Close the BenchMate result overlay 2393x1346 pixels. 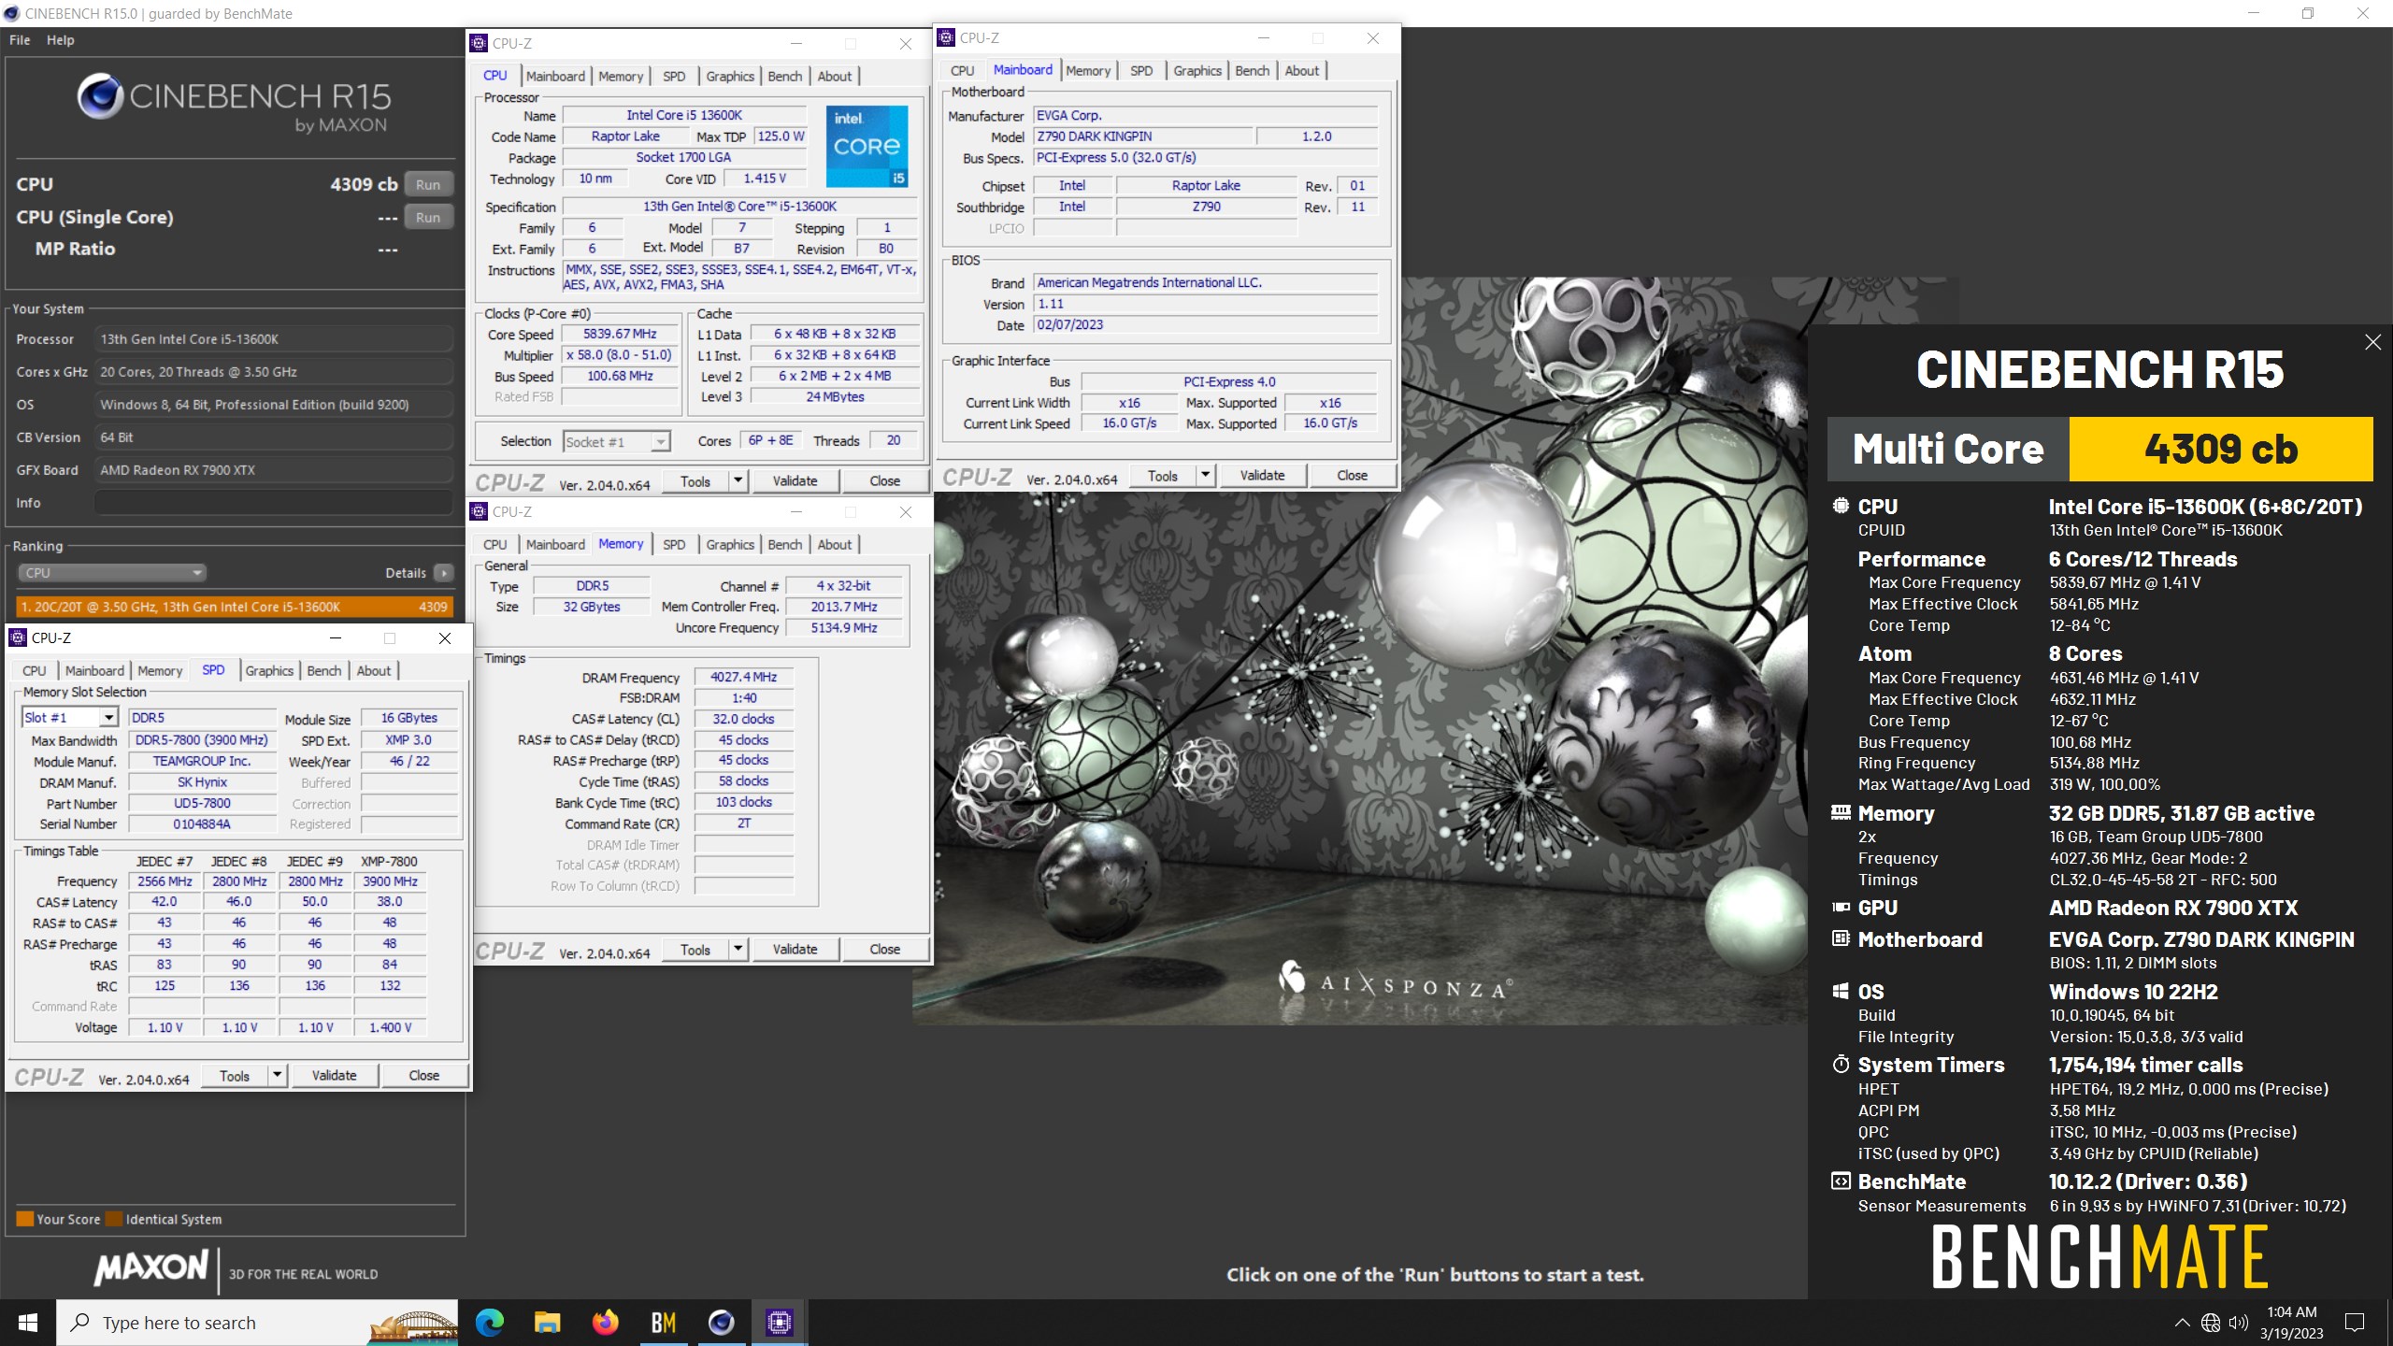click(x=2372, y=342)
